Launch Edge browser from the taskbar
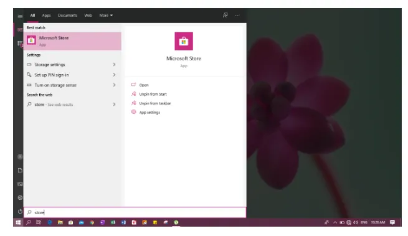The width and height of the screenshot is (408, 236). coord(50,222)
